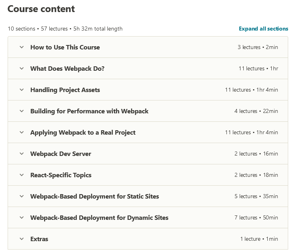Expand the Applying Webpack to a Real Project chevron

tap(22, 133)
